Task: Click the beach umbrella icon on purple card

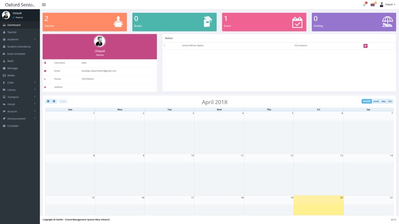Action: click(x=387, y=22)
